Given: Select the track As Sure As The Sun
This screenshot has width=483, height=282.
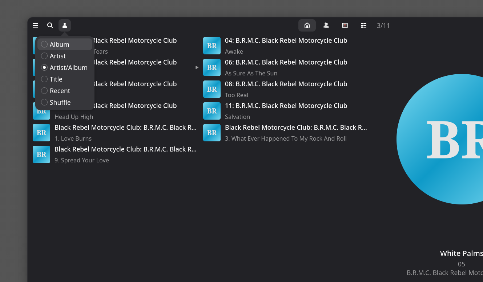Looking at the screenshot, I should [286, 67].
